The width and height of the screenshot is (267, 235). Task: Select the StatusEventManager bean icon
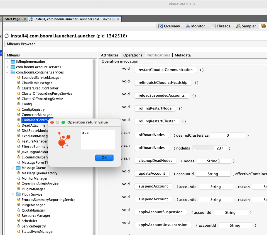pos(19,231)
